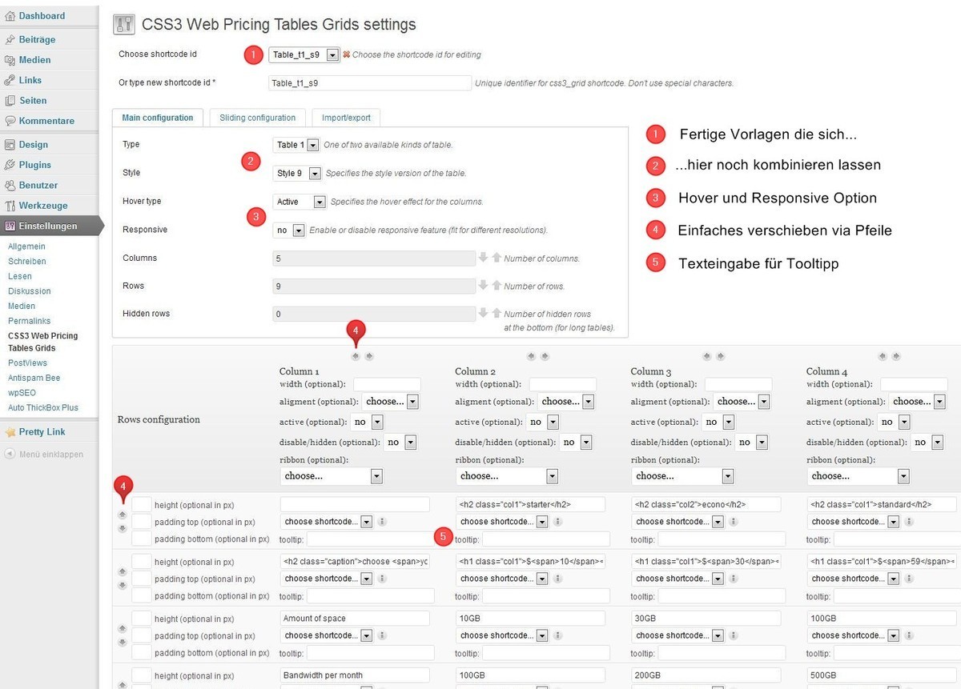Open the Hover type dropdown showing Active
The height and width of the screenshot is (689, 961).
tap(300, 202)
